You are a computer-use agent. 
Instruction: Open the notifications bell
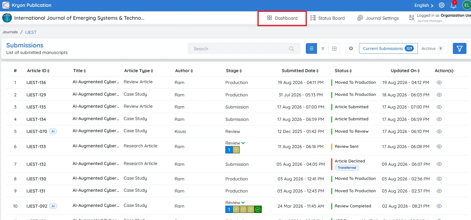[x=453, y=5]
